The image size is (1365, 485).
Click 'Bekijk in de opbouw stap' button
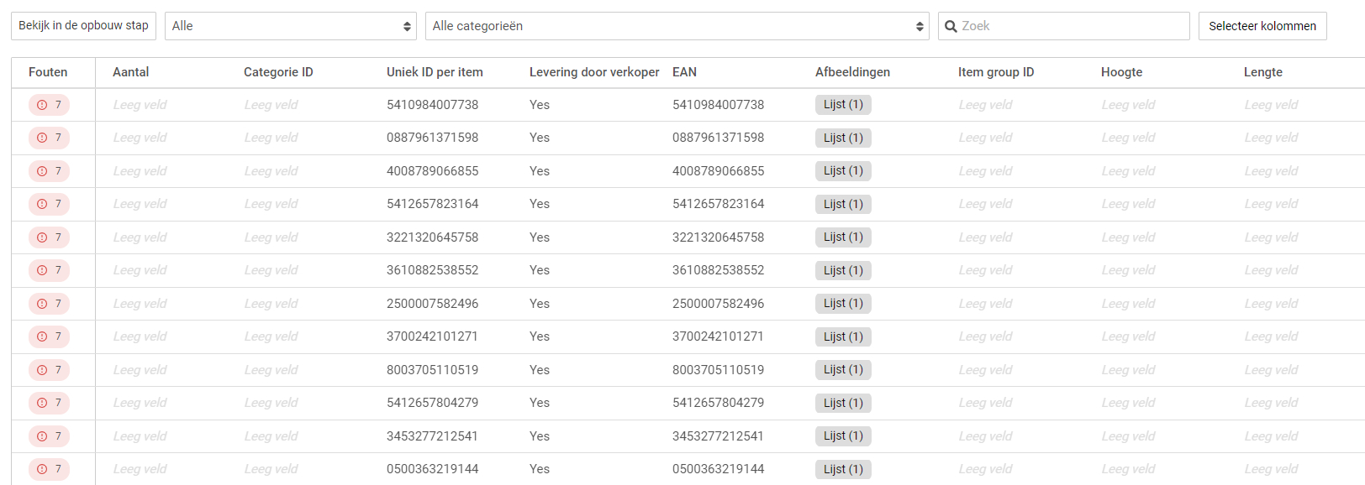(x=83, y=26)
